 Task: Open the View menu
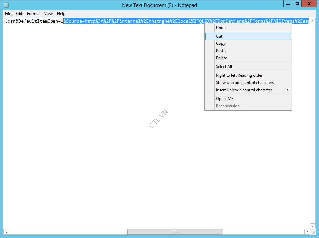(x=48, y=14)
